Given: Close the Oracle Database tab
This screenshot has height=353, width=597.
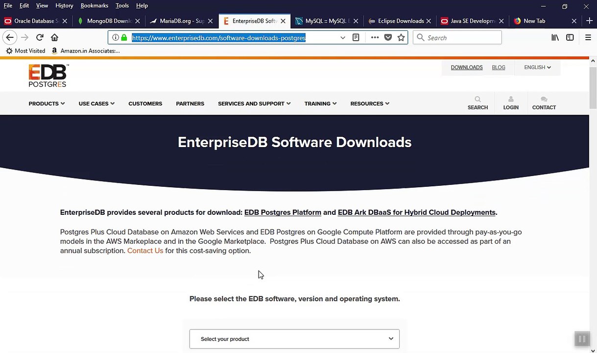Looking at the screenshot, I should (x=65, y=21).
